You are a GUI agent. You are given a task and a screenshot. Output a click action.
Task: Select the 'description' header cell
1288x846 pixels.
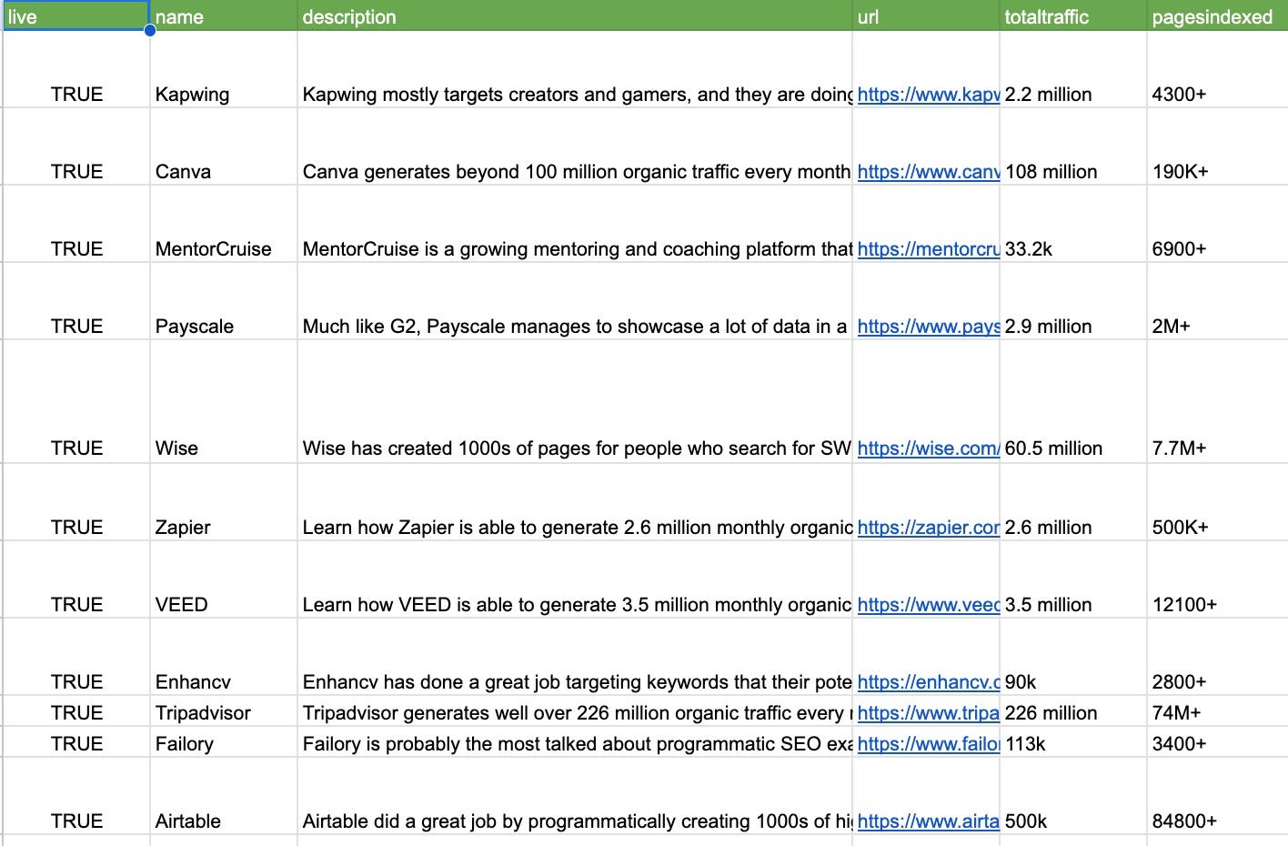point(575,15)
